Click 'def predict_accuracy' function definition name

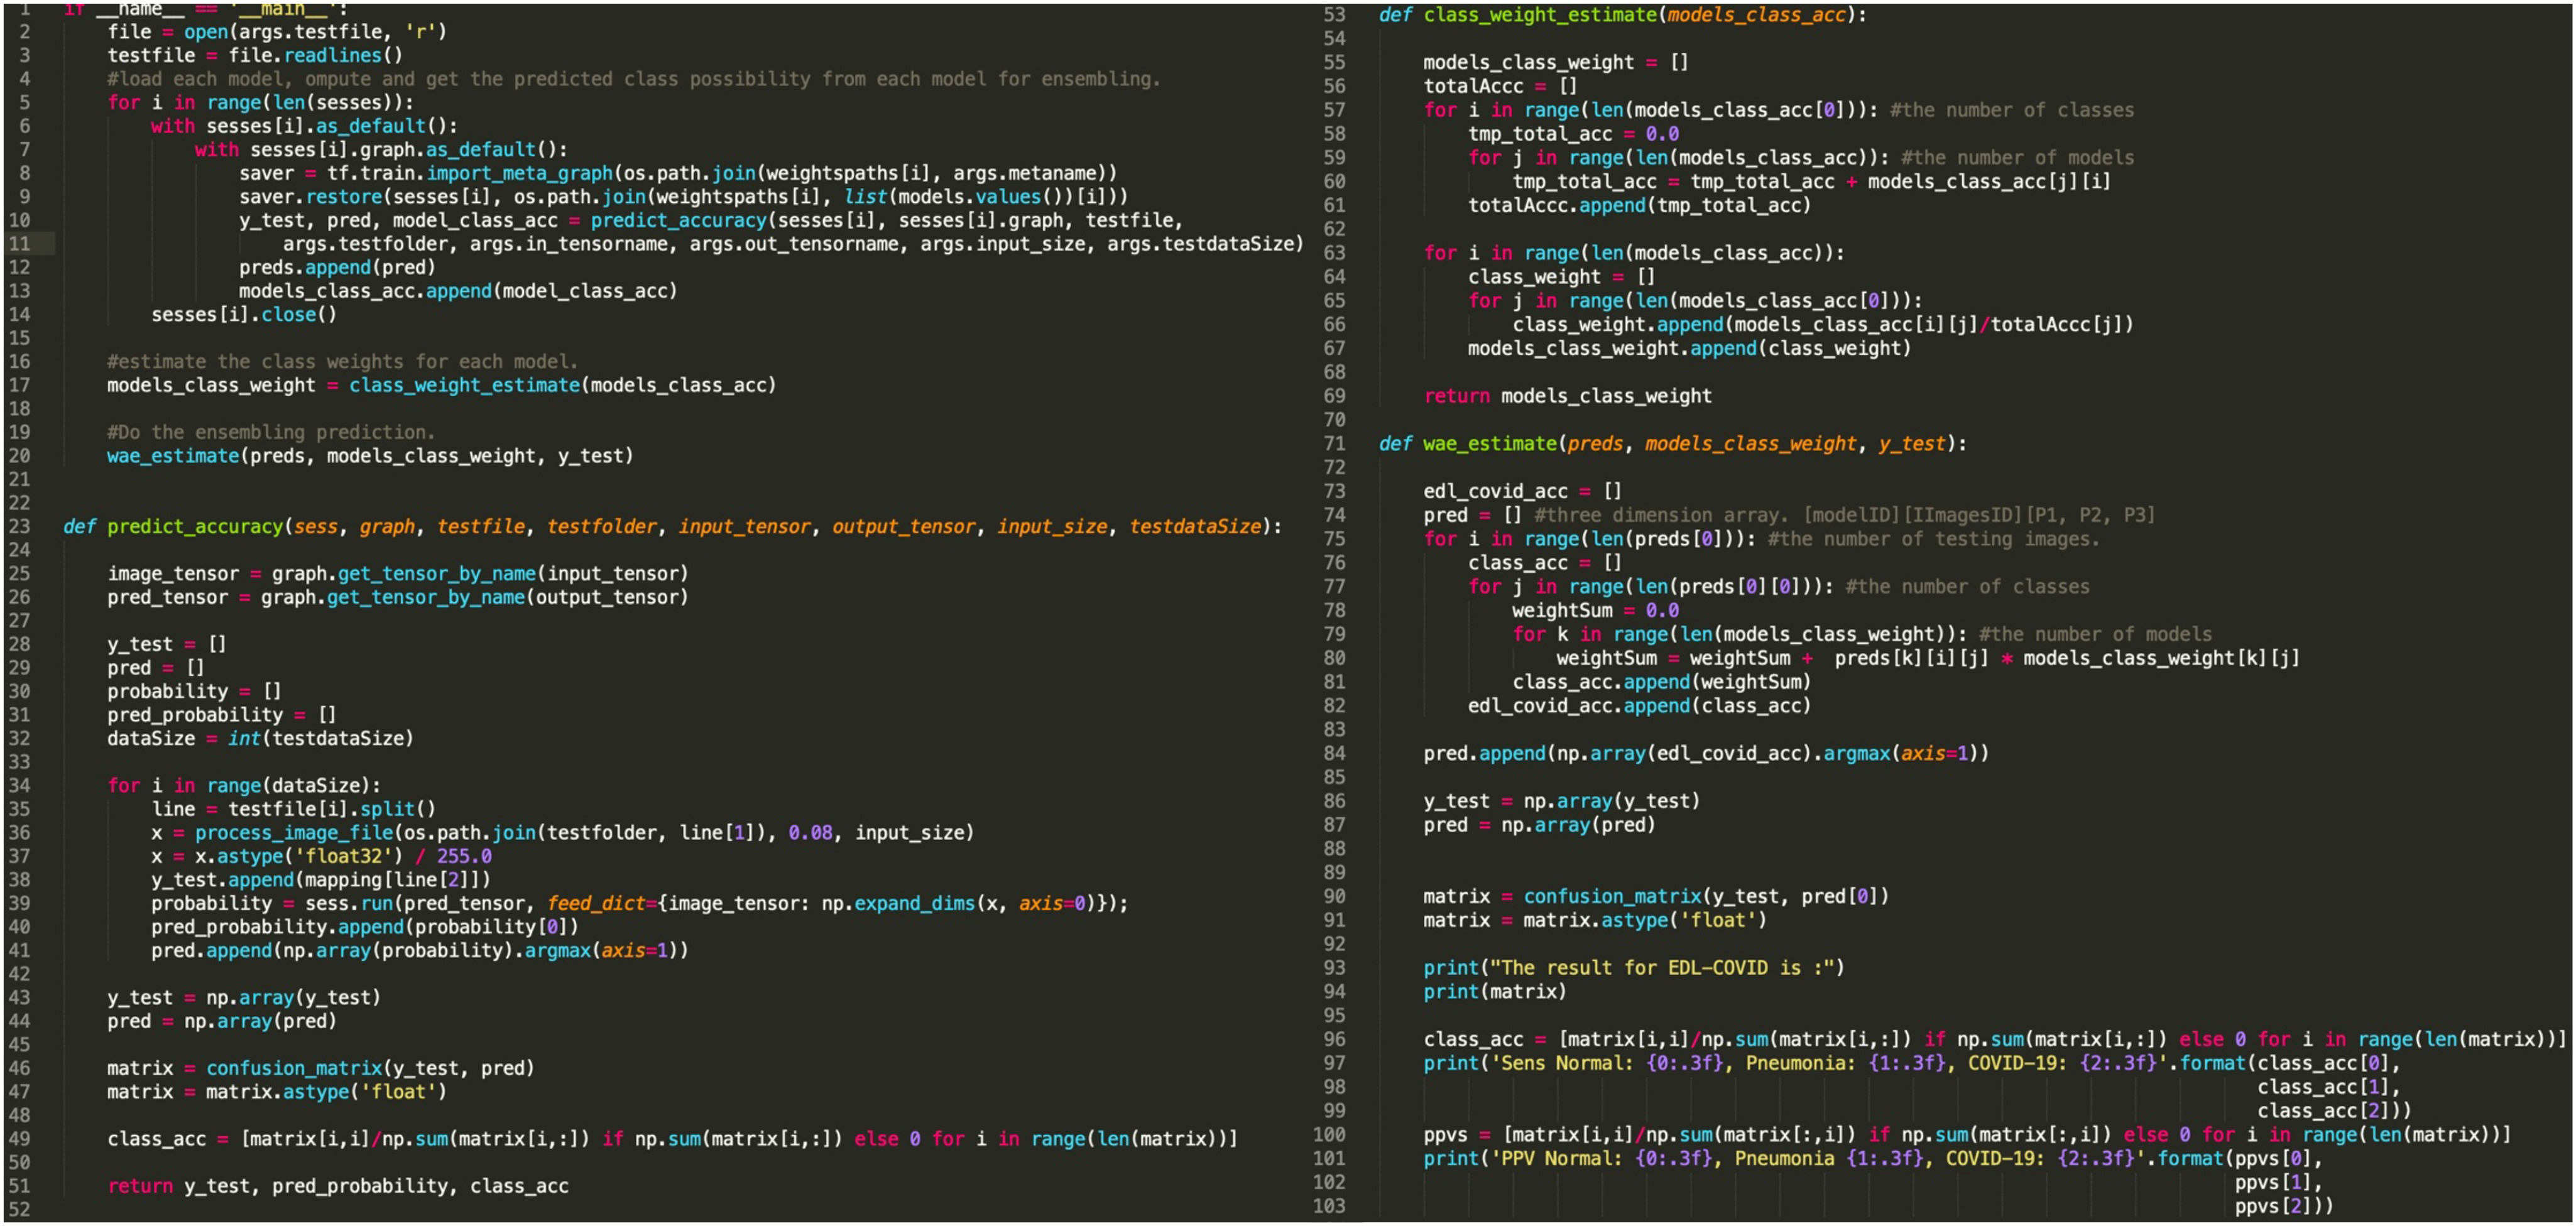[x=195, y=526]
